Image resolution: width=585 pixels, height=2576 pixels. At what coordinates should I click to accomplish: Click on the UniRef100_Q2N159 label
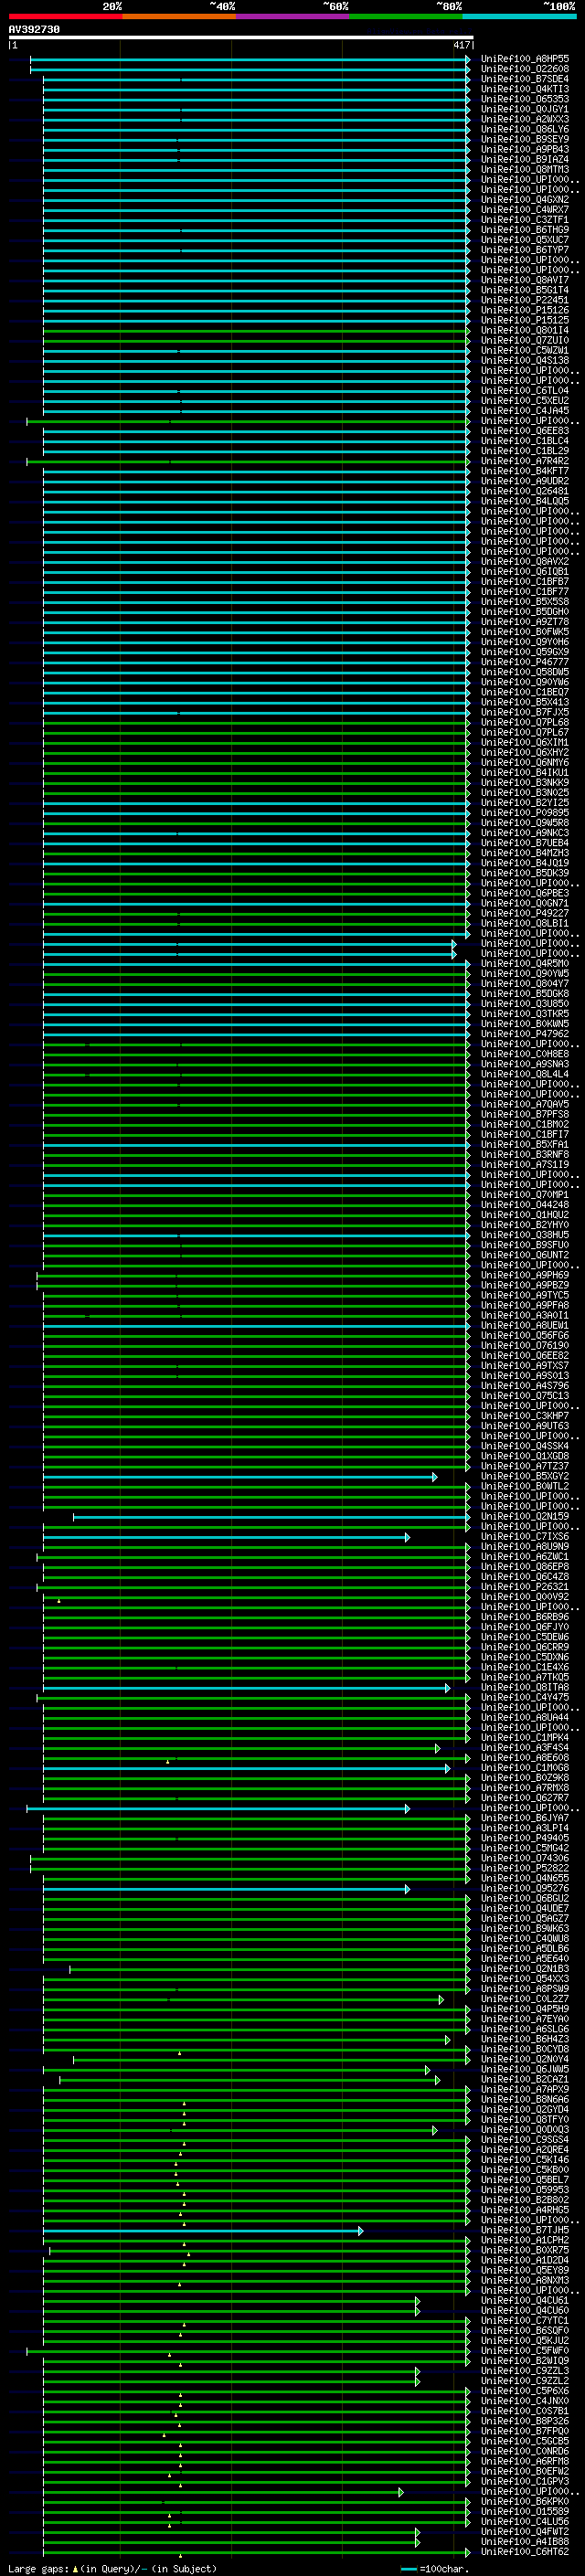tap(524, 1516)
